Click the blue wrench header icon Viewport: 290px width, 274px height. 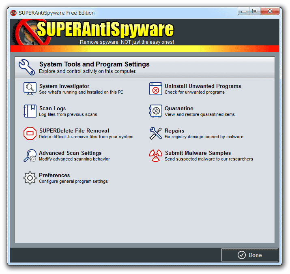[26, 67]
